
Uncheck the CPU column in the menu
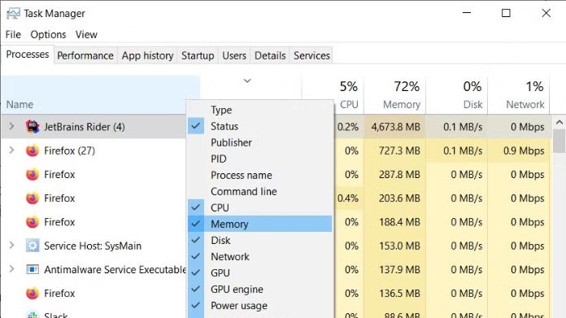coord(259,207)
